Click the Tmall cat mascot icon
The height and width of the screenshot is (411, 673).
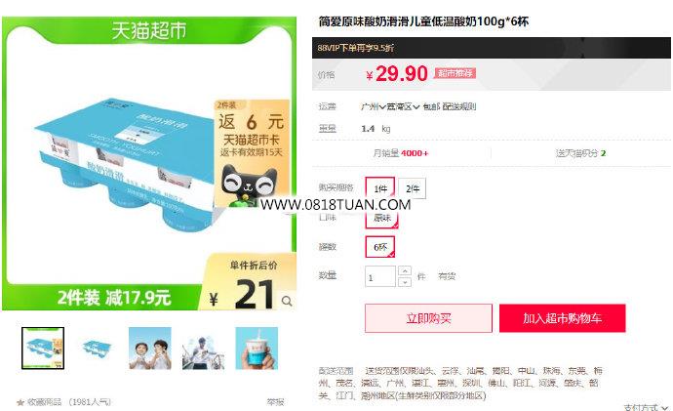point(249,184)
